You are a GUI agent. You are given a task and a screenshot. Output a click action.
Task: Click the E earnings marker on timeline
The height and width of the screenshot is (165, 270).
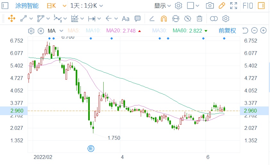(x=91, y=148)
